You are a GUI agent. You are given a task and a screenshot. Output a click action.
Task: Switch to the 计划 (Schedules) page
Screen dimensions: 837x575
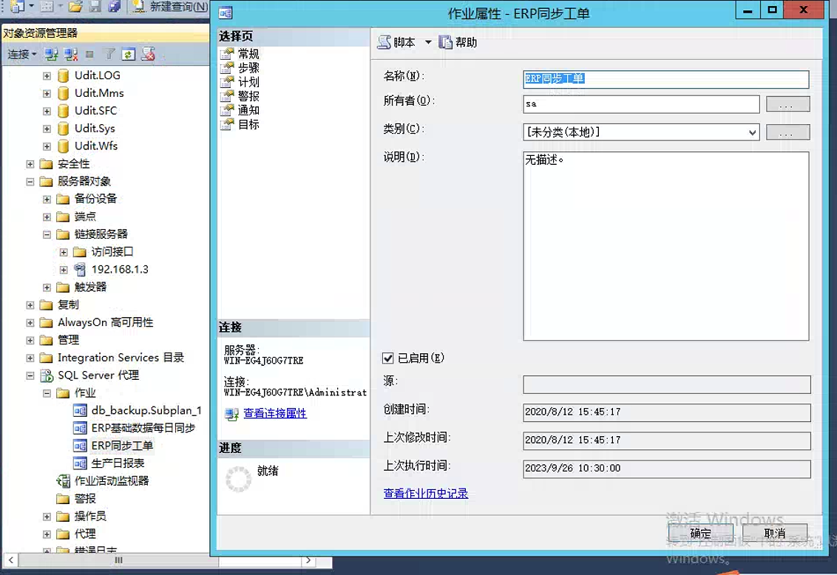(248, 81)
